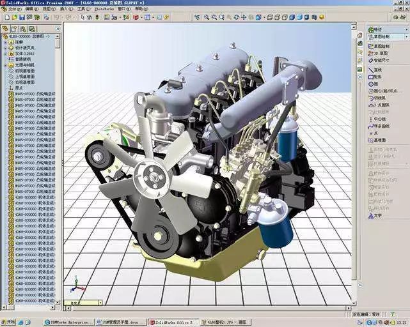Click the Zoom to Fit magnifier icon

coord(207,17)
